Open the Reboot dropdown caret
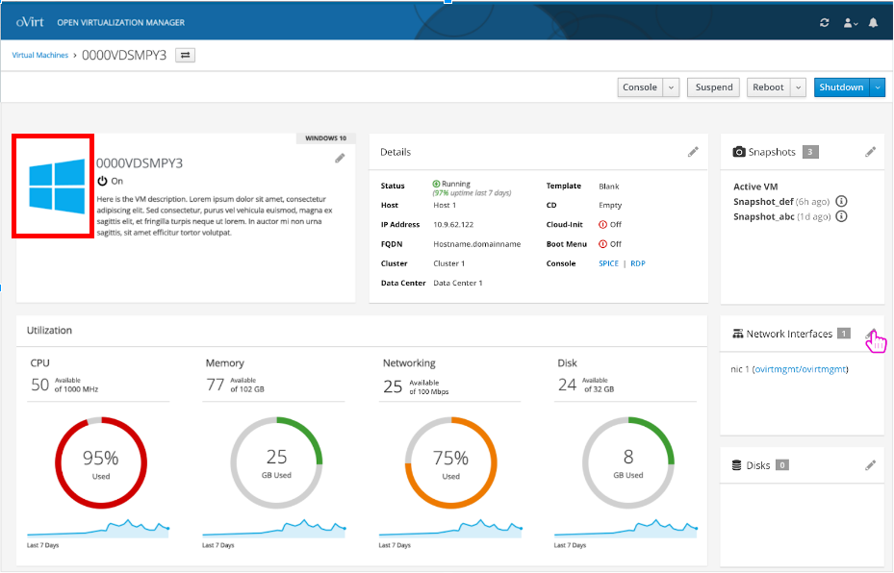This screenshot has width=894, height=573. pos(797,87)
